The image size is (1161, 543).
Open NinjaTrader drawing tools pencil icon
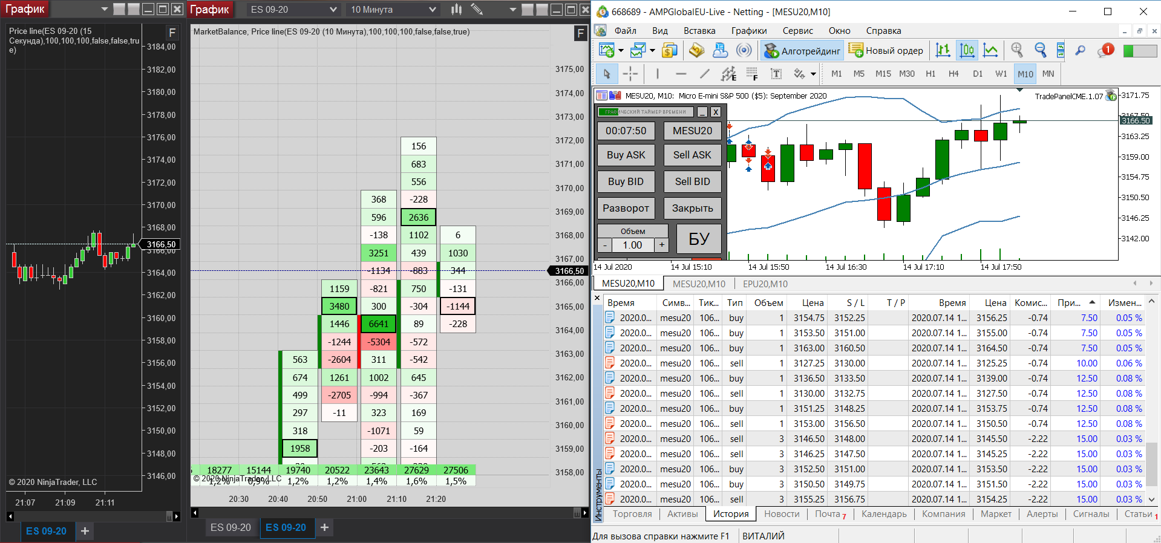pyautogui.click(x=477, y=9)
